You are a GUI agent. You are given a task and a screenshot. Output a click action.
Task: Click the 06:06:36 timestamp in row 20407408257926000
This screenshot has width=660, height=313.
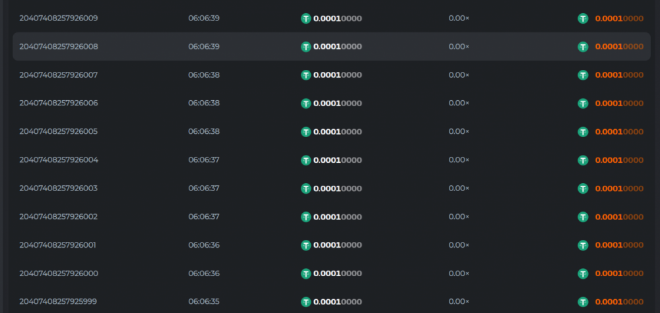(204, 273)
